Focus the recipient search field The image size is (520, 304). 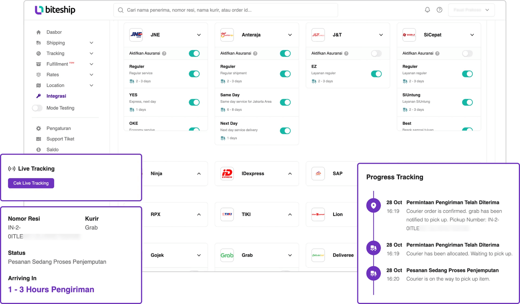pos(226,10)
